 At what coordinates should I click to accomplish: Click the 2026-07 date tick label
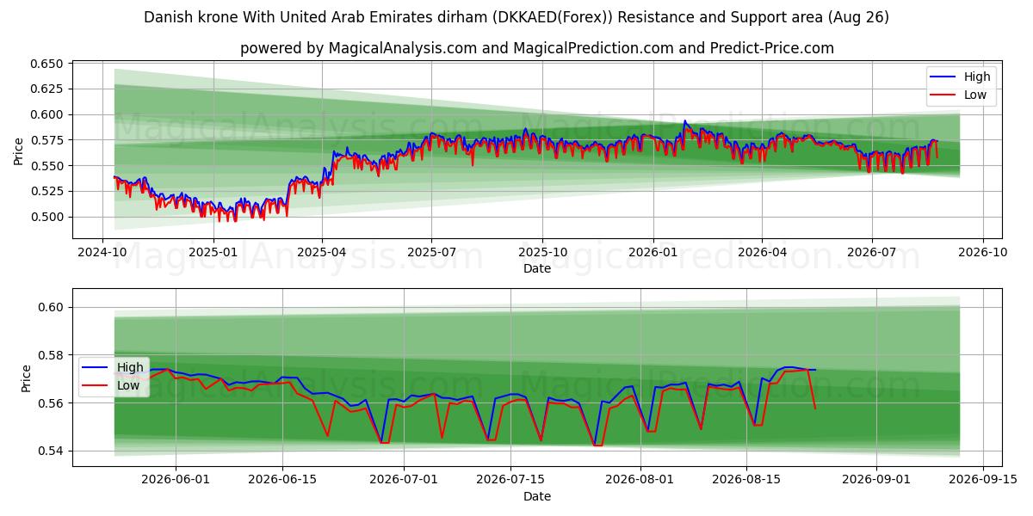871,253
